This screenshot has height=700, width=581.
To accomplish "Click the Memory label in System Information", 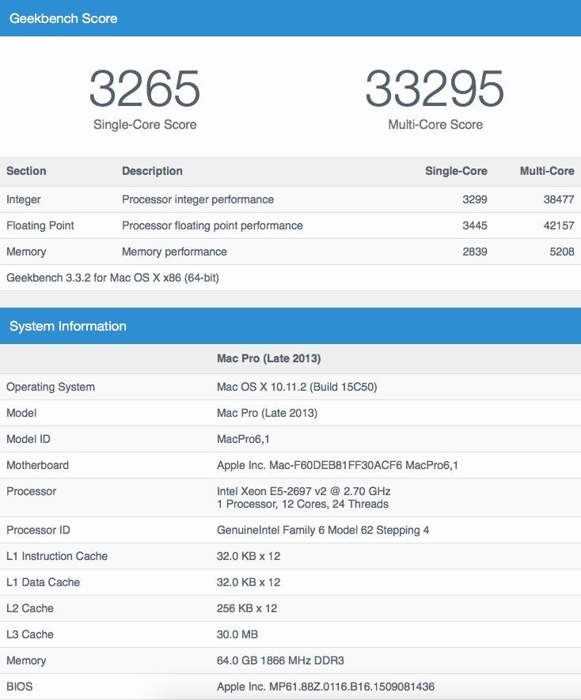I will point(26,660).
